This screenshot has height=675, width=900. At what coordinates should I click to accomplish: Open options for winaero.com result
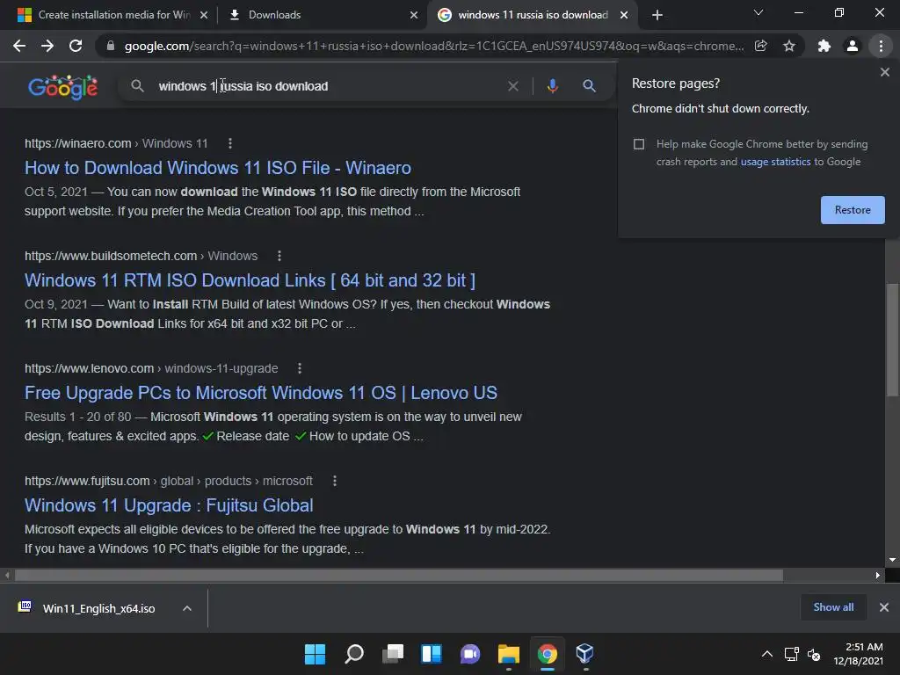coord(230,143)
